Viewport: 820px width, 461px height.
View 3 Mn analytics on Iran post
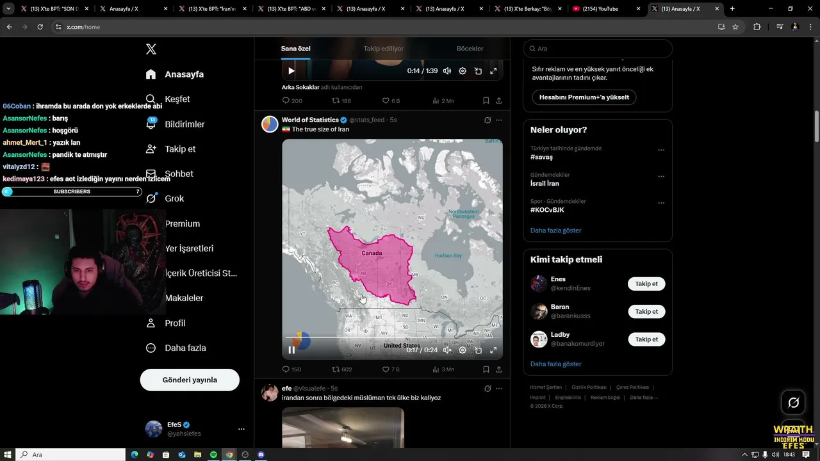443,369
